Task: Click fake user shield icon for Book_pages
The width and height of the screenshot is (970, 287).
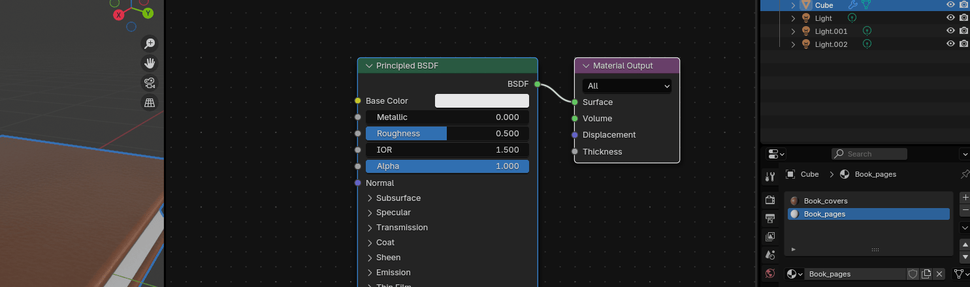Action: (x=913, y=274)
